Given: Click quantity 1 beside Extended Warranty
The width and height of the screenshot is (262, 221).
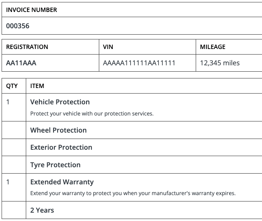Looking at the screenshot, I should click(8, 182).
